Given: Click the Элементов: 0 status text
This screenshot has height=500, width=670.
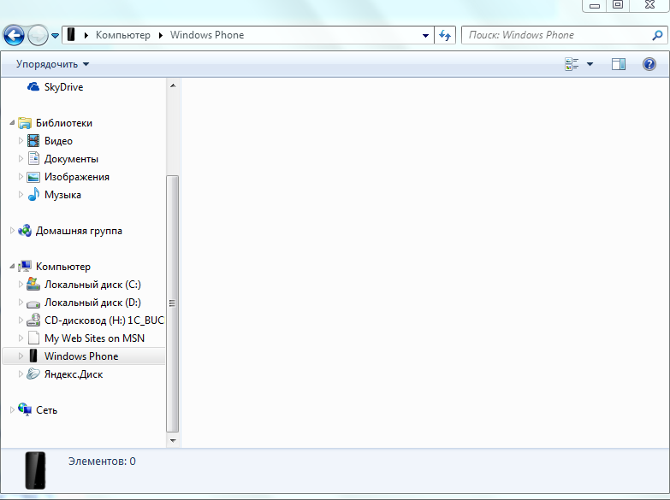Looking at the screenshot, I should click(x=102, y=462).
